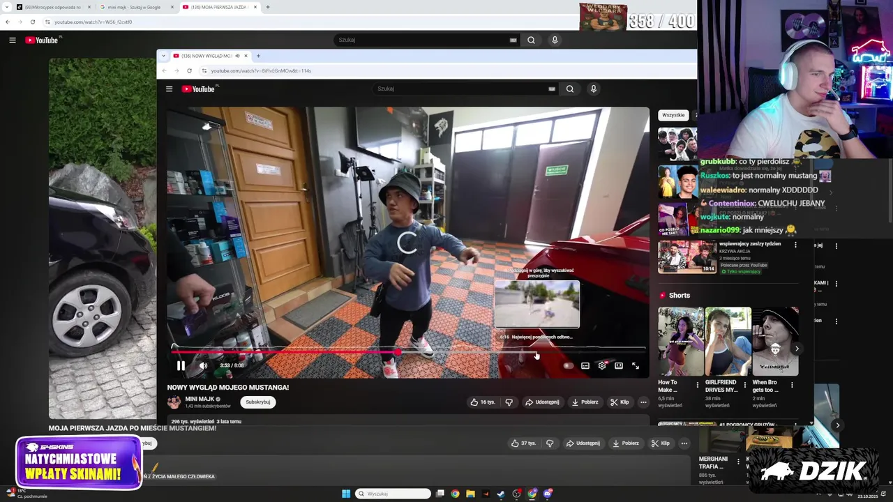Open wspierający zeszły tydzień video thumbnail

coord(686,257)
